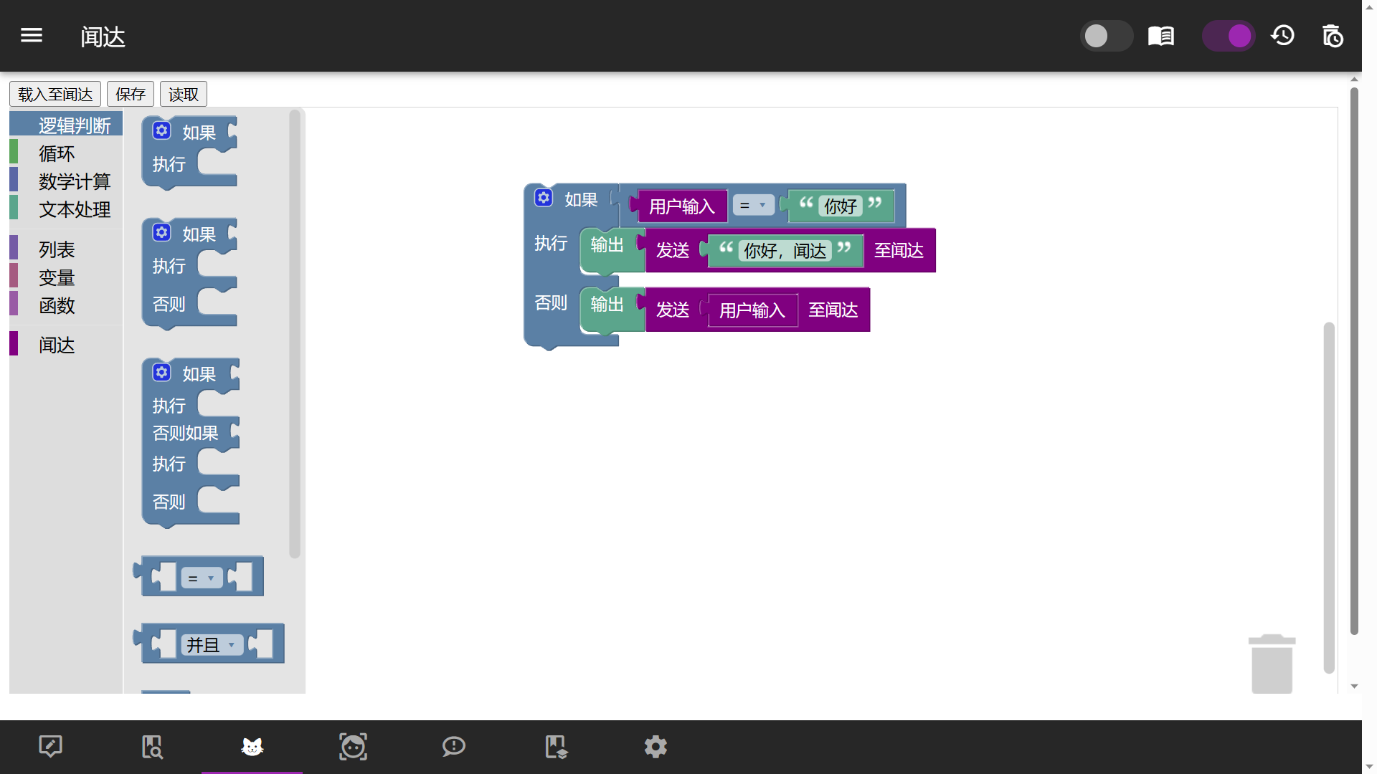Click the trash can on workspace
This screenshot has height=774, width=1377.
pyautogui.click(x=1272, y=664)
